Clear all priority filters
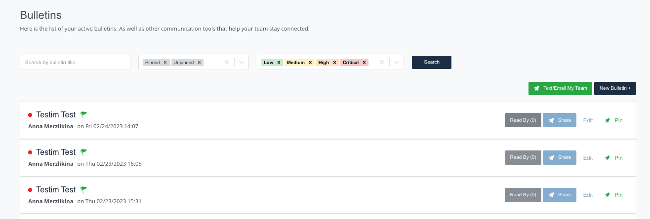 pos(381,63)
